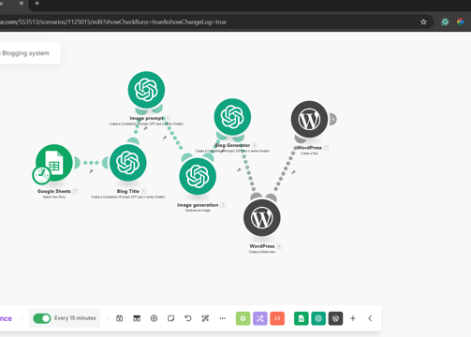The height and width of the screenshot is (337, 471).
Task: Click wrench between Google Sheets and Blog Title
Action: (x=91, y=171)
